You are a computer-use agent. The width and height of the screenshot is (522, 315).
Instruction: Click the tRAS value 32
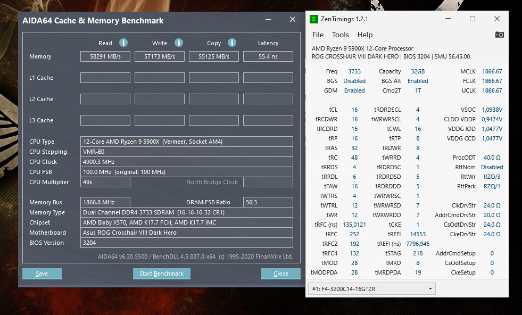(x=354, y=148)
